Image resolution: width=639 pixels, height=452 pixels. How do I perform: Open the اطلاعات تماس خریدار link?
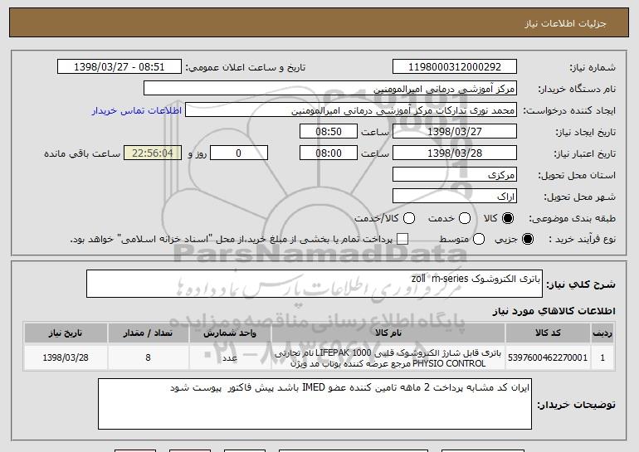click(x=137, y=111)
